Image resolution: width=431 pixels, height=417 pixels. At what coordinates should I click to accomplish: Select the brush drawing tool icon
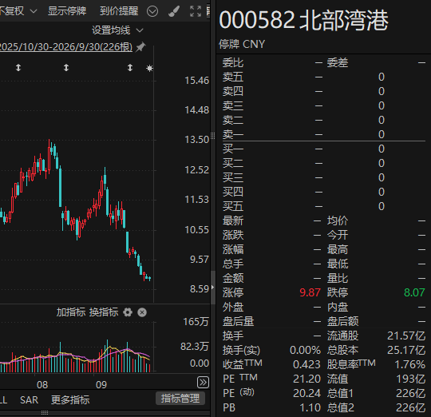click(174, 11)
